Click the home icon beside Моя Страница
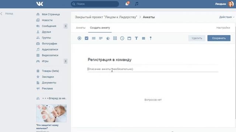Screen dimensions: 236x132 (x=38, y=14)
